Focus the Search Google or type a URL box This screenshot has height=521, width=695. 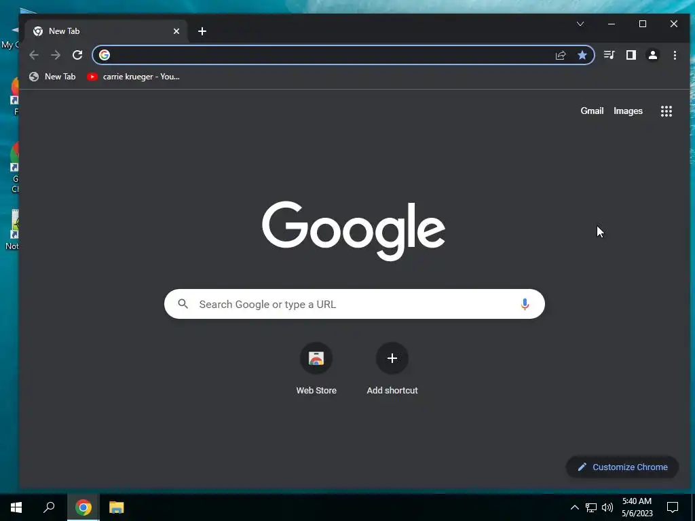354,304
